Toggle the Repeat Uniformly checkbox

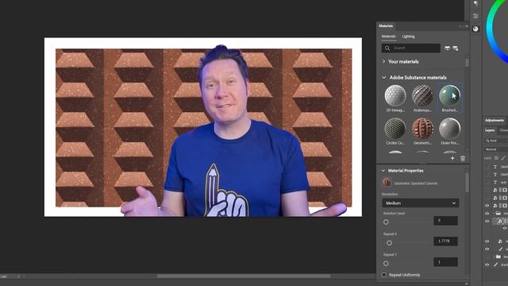[x=384, y=275]
